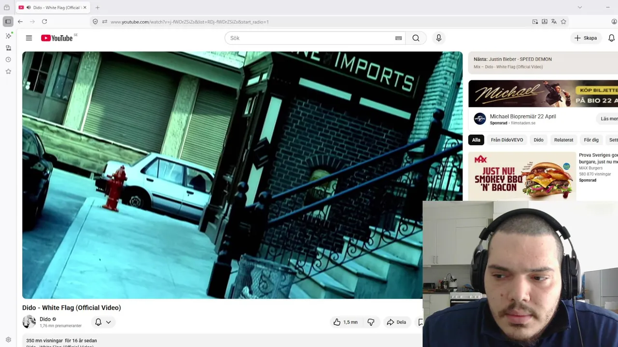Click the 'Dido - White Flag (Official Video)' title

tap(71, 307)
